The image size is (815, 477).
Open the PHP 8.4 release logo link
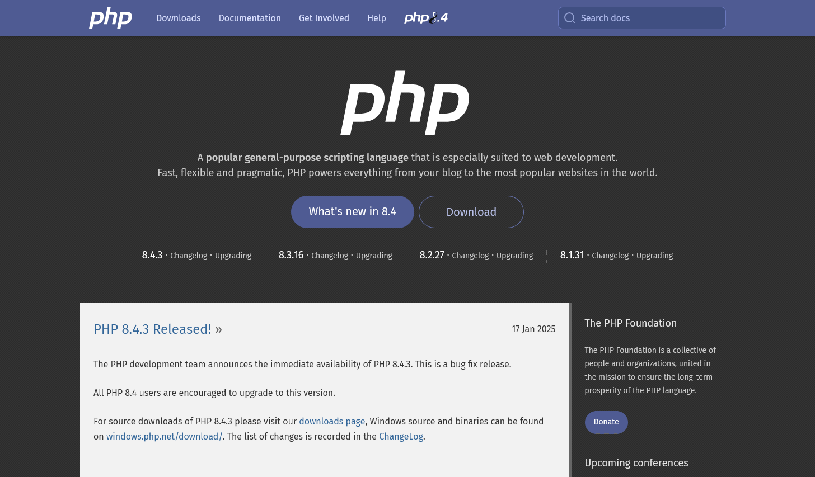point(426,18)
